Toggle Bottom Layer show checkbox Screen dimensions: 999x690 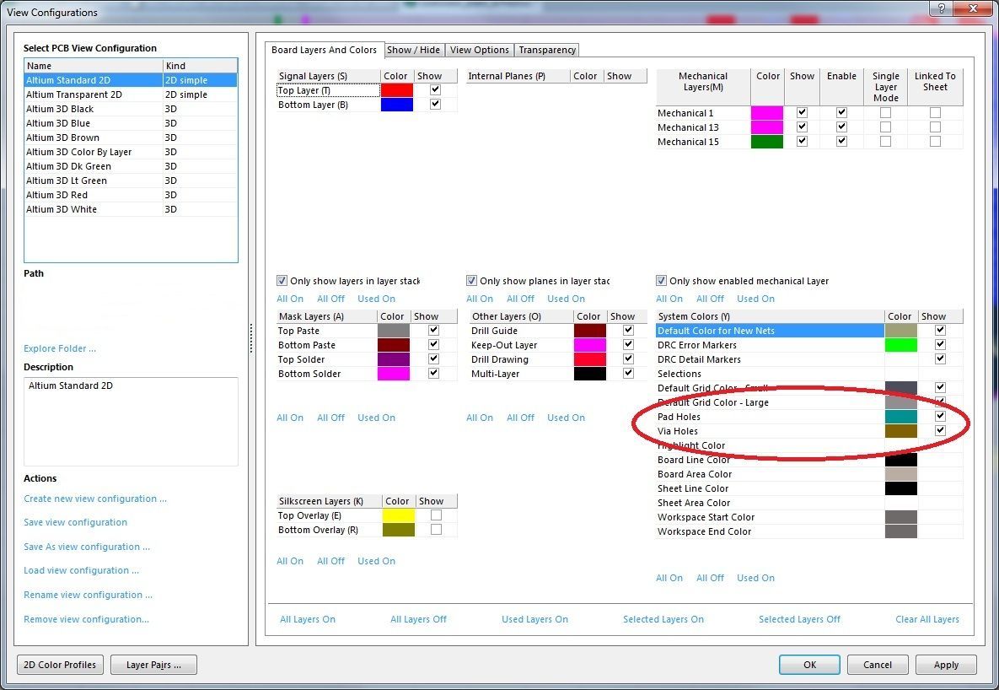coord(435,104)
